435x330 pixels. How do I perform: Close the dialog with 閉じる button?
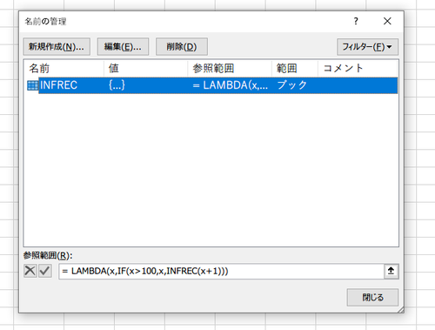click(372, 297)
